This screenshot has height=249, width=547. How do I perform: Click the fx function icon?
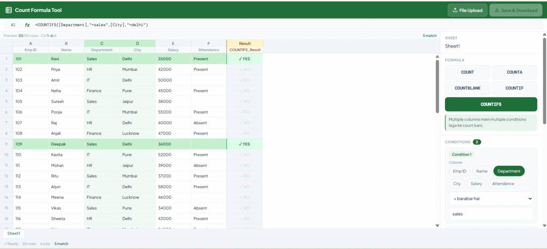(27, 25)
